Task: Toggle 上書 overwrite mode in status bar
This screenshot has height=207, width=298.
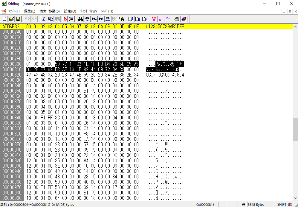Action: pyautogui.click(x=242, y=205)
